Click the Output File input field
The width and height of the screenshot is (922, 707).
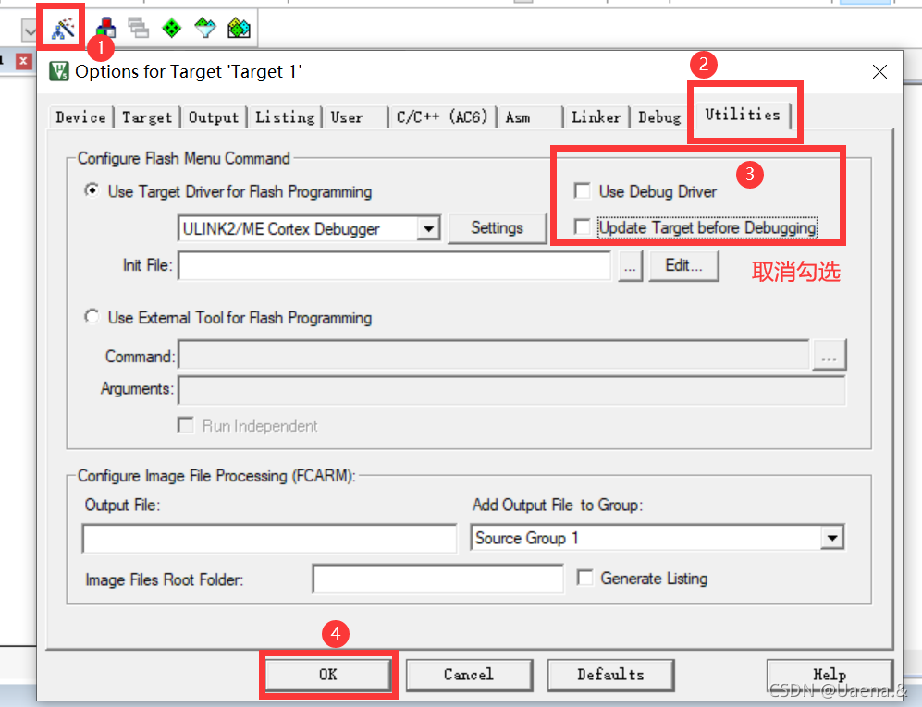click(269, 538)
